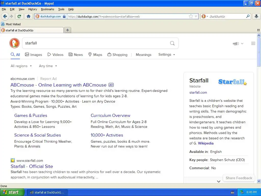
Task: Submit search with the magnifying glass button
Action: pos(172,43)
